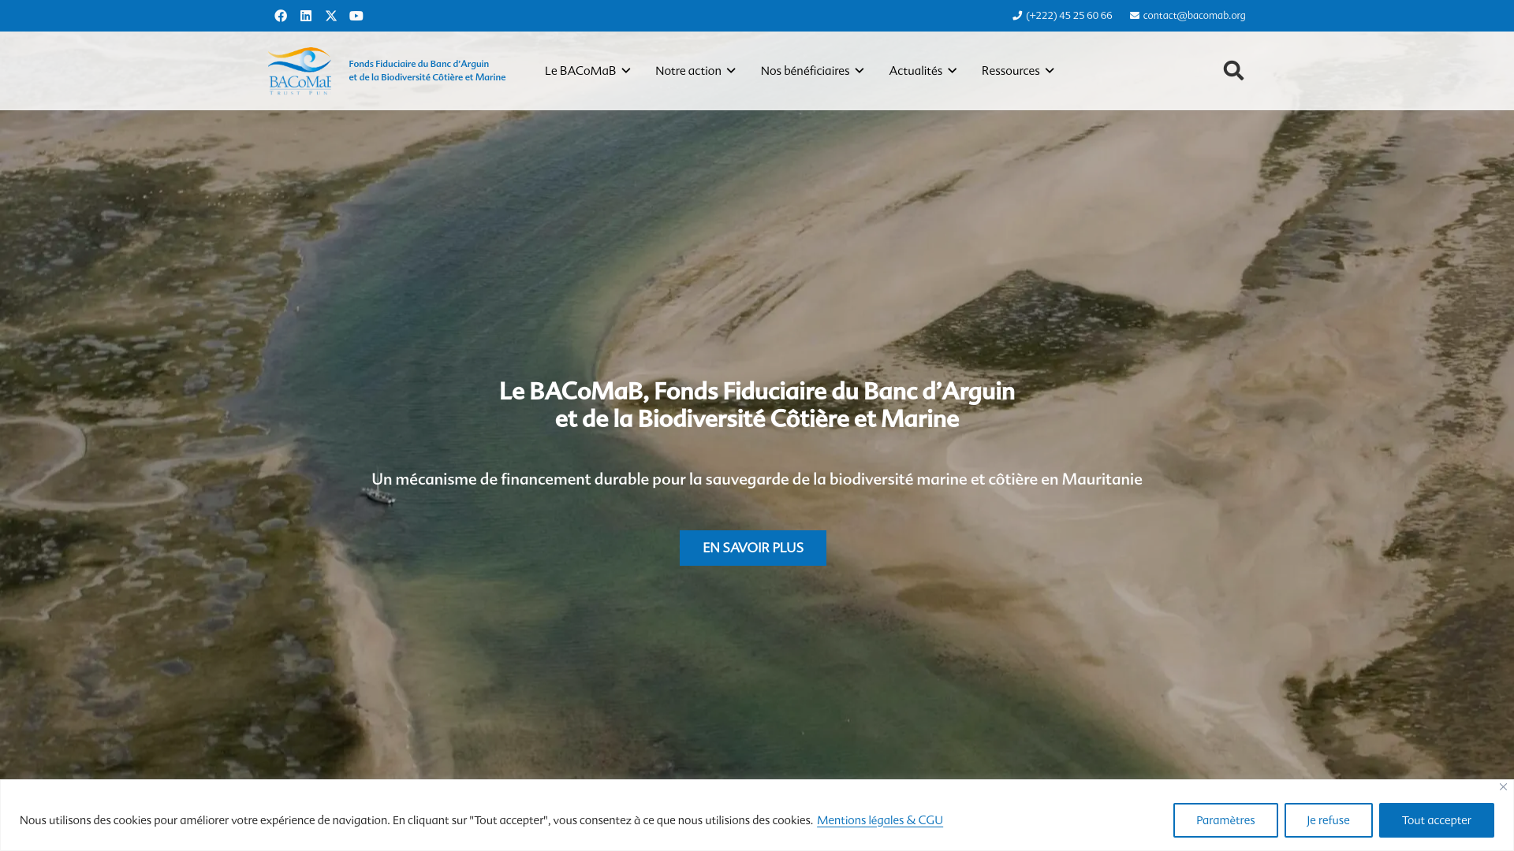Open the X (Twitter) social icon
This screenshot has width=1514, height=851.
coord(331,16)
